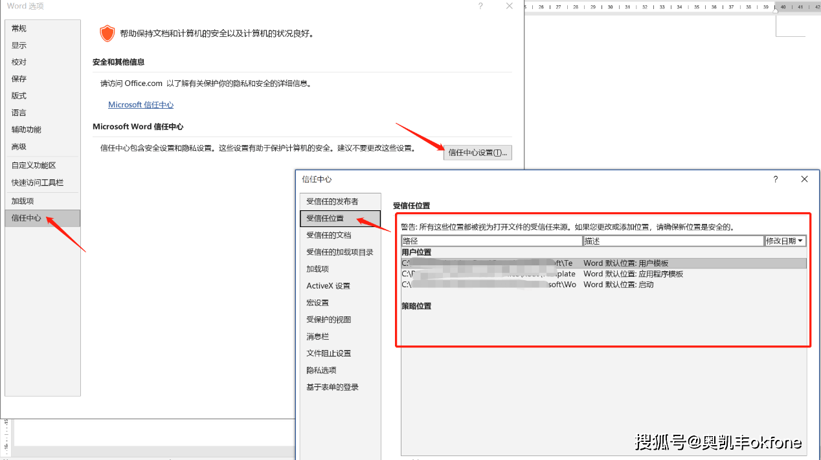Open 文件阻止设置 section
Viewport: 821px width, 460px height.
pyautogui.click(x=328, y=353)
